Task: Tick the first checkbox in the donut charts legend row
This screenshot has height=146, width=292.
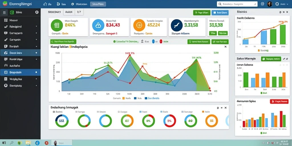Action: coord(54,112)
